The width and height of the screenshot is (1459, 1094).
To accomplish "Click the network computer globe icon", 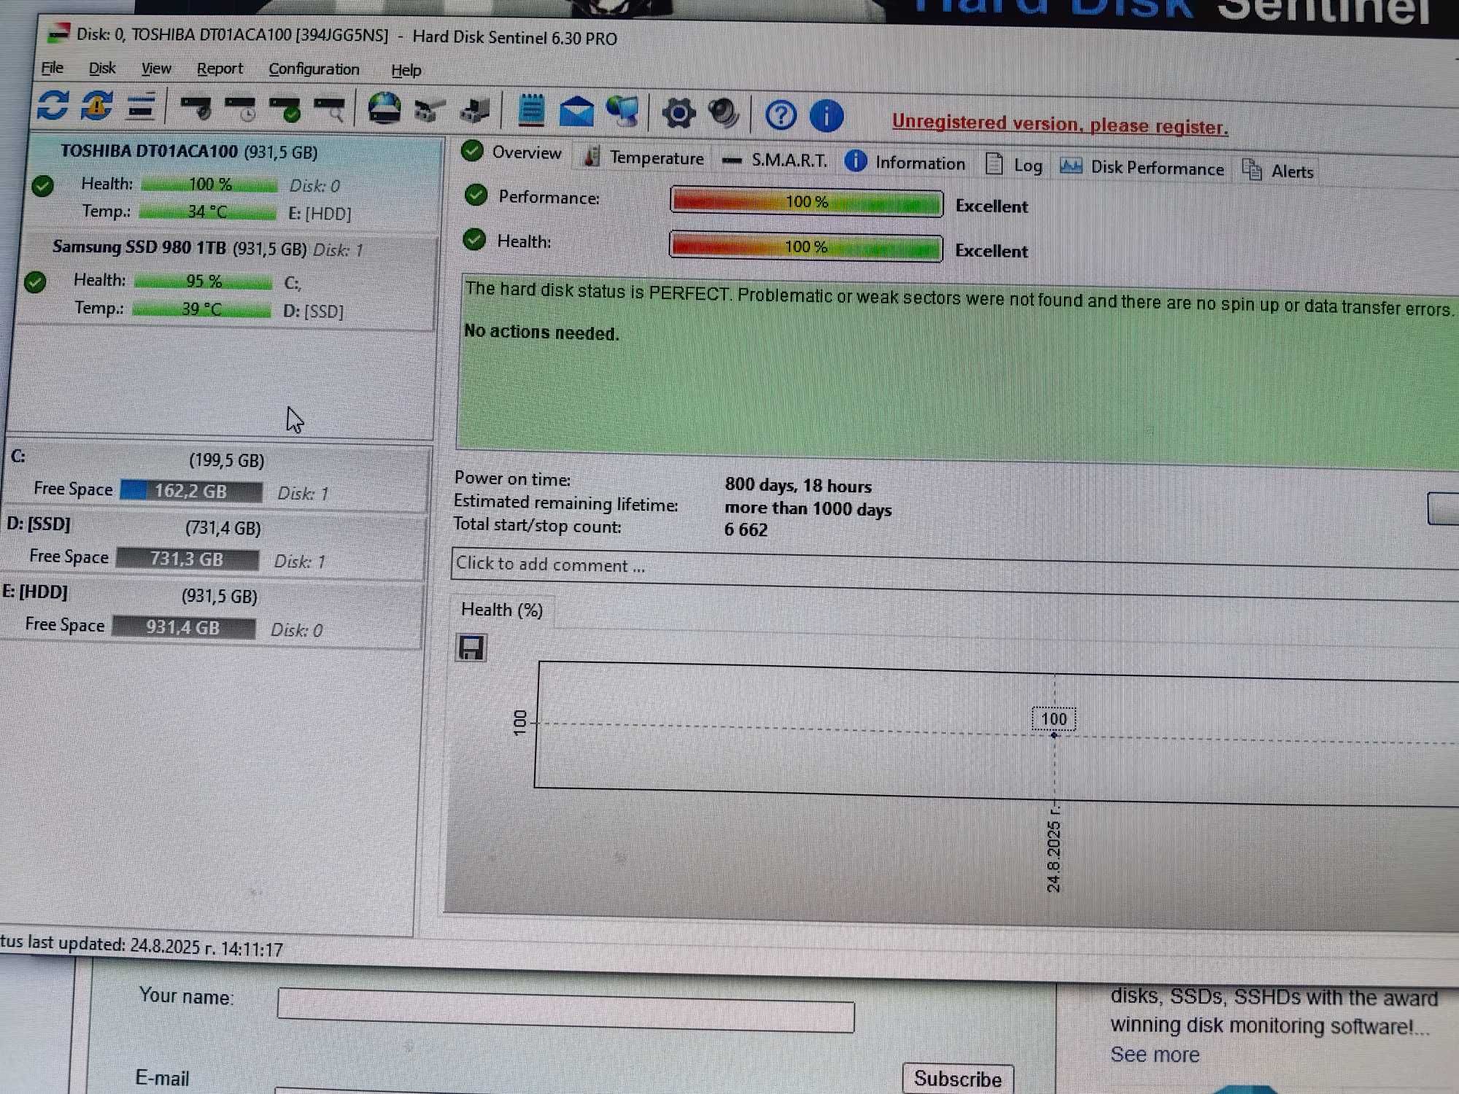I will tap(622, 113).
